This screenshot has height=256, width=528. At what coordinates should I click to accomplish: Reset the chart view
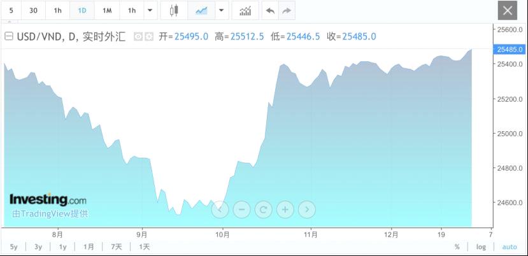(263, 209)
